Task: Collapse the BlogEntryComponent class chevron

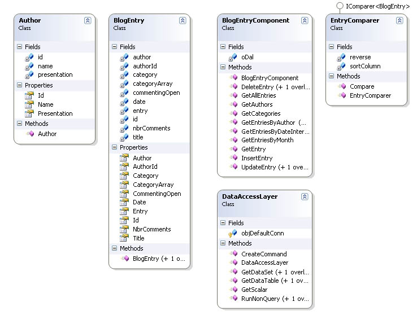Action: 305,20
